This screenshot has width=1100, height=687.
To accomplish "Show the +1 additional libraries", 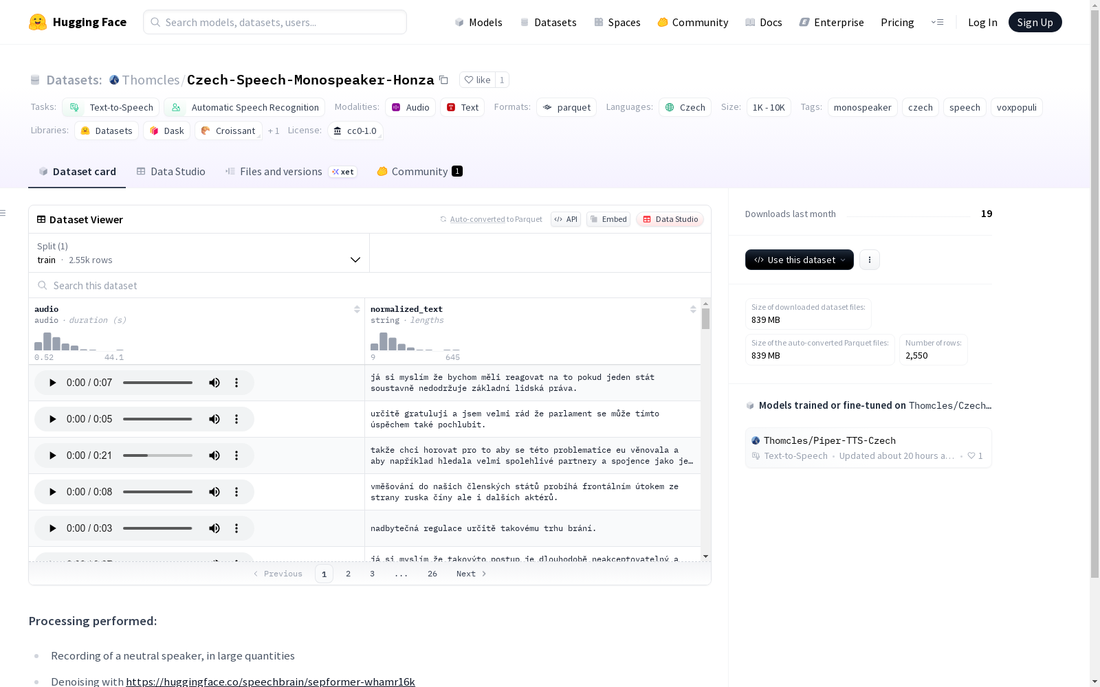I will (x=274, y=131).
